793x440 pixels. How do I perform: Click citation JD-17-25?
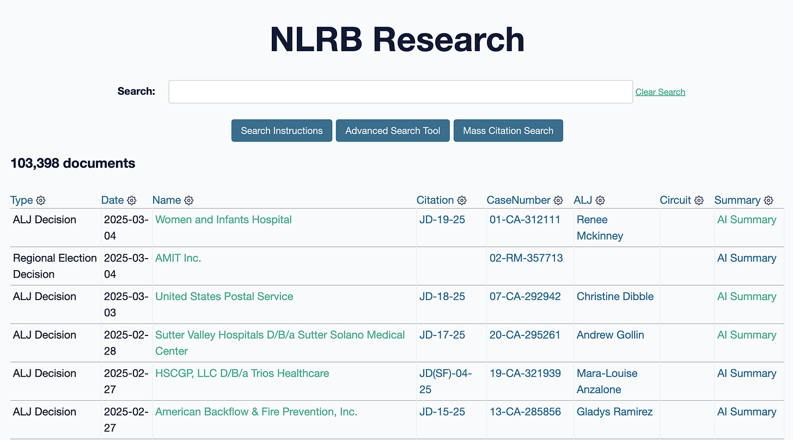442,335
